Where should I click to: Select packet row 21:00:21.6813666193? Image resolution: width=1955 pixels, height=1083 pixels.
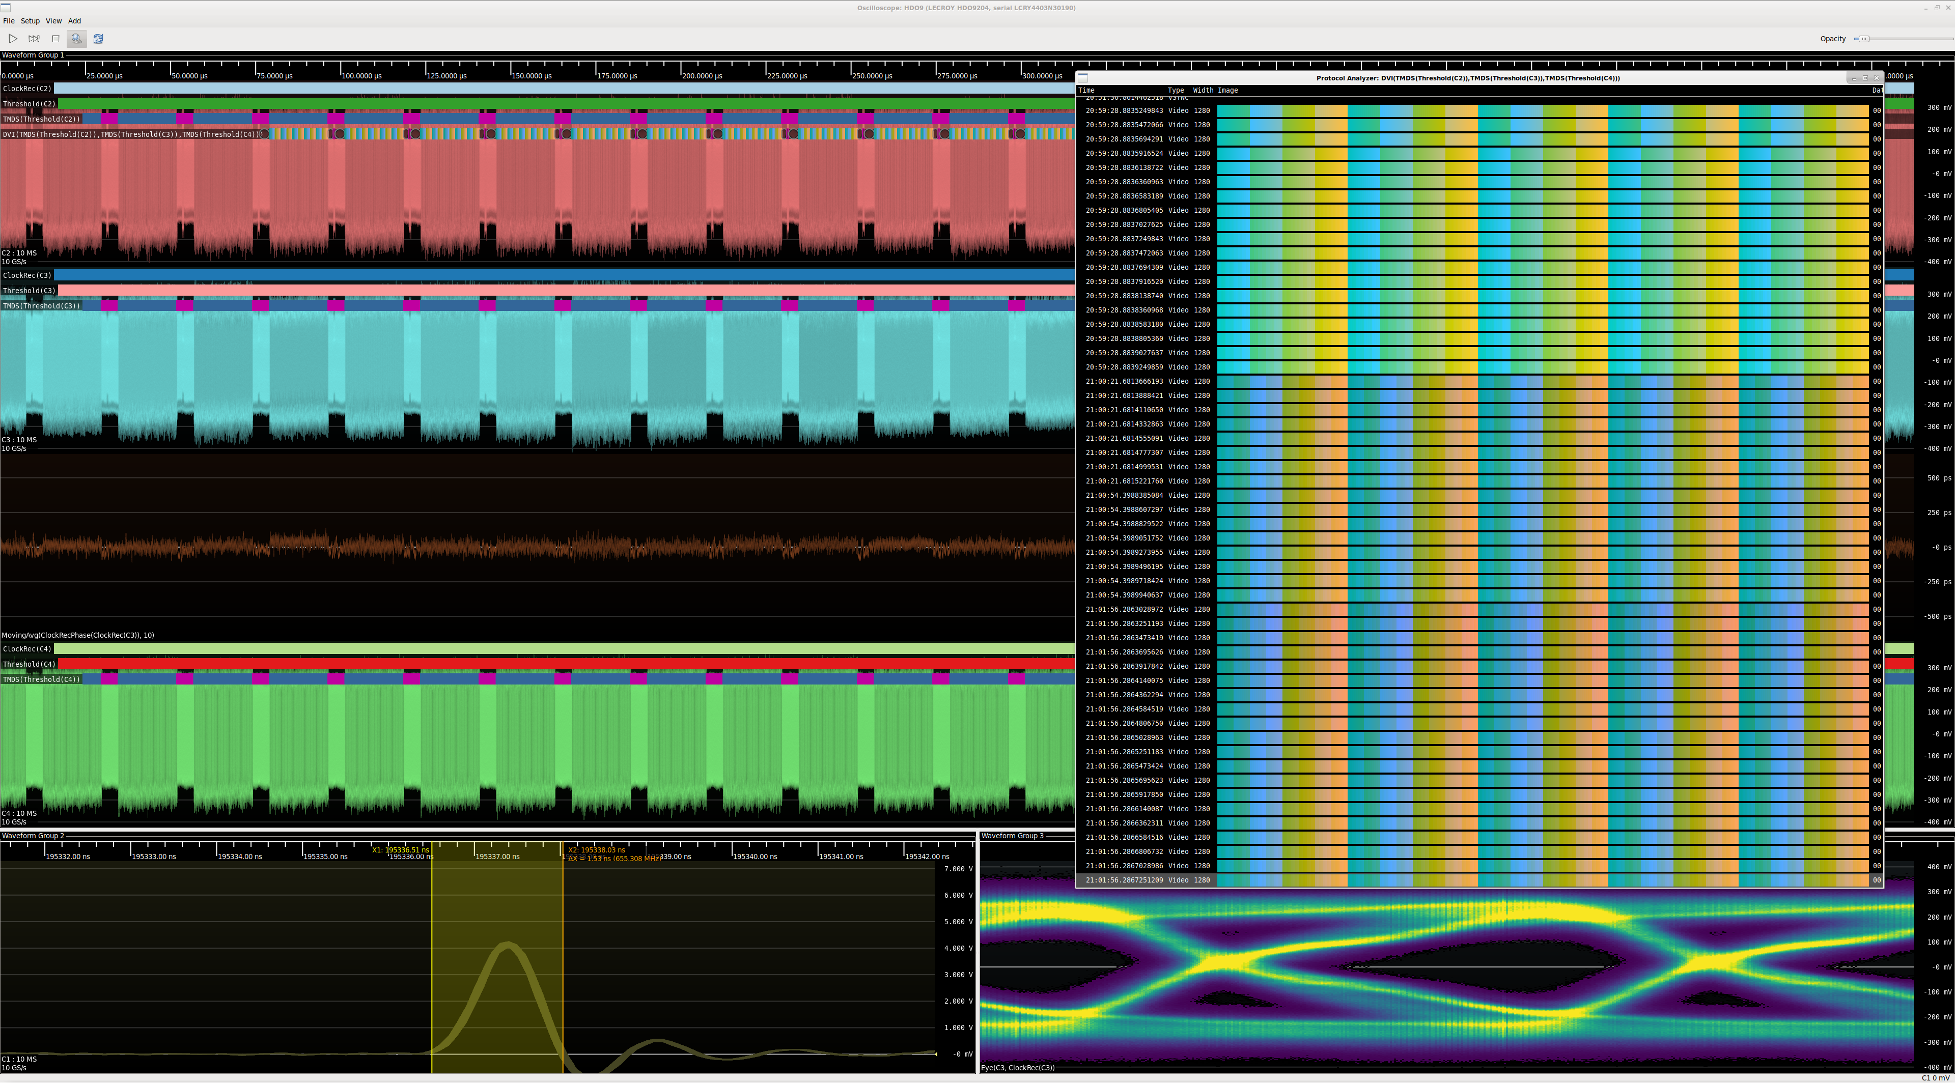1480,382
